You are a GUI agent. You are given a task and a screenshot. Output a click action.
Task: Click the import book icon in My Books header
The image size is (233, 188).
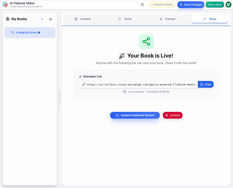click(x=50, y=19)
